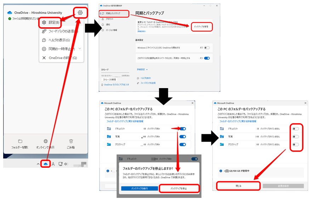Click デスクトップ folder icon in the バックアップされていません dialog

(222, 144)
